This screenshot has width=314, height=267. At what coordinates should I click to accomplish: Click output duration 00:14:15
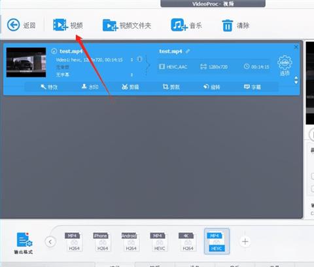coord(260,67)
